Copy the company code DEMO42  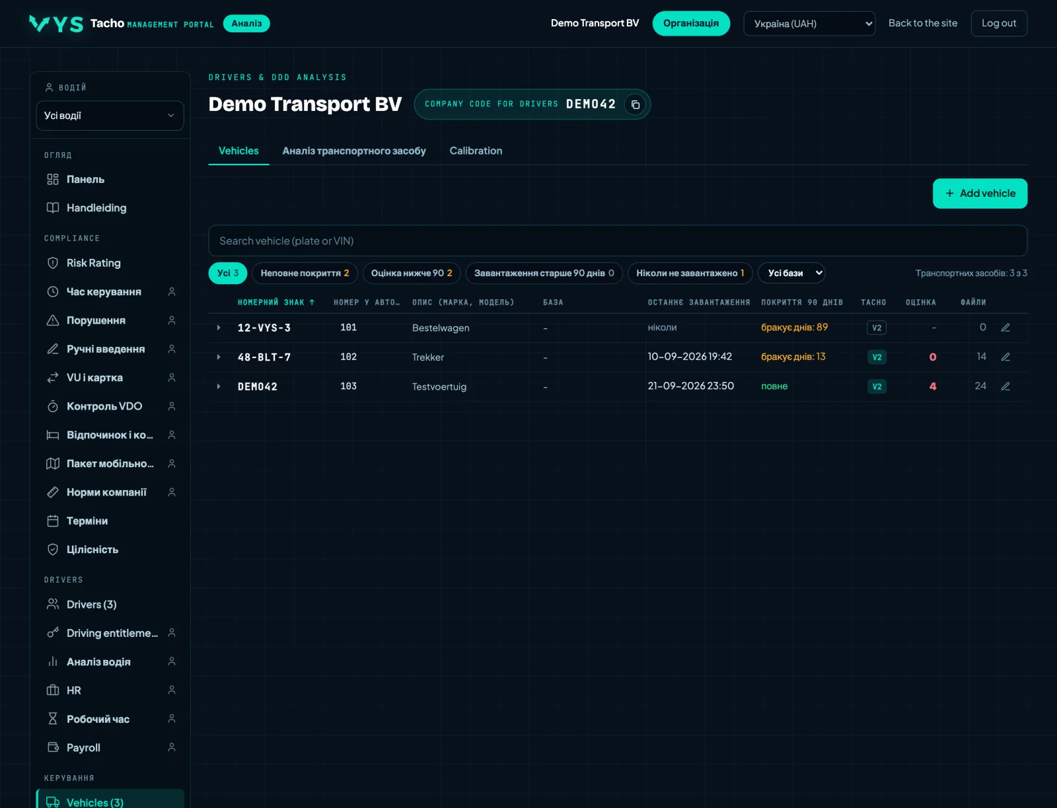(635, 104)
